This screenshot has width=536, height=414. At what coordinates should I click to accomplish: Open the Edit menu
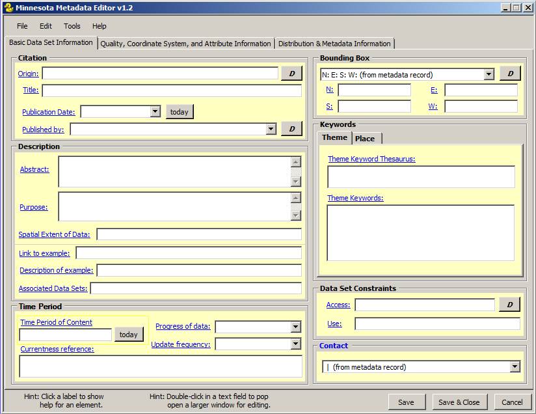point(46,26)
